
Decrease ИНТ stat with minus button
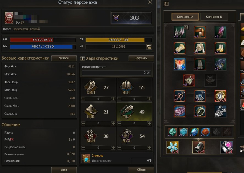coord(120,99)
